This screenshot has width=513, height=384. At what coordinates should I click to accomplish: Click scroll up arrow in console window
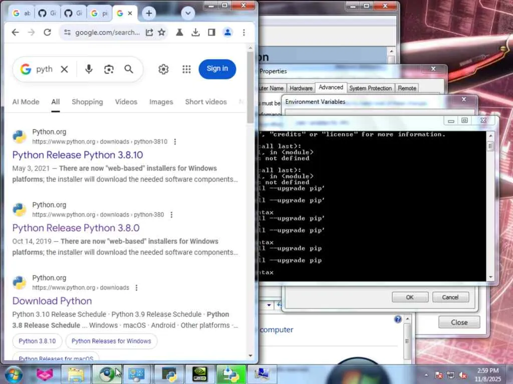click(x=490, y=135)
